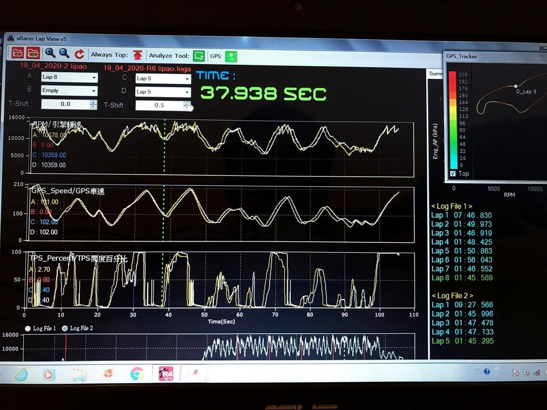The image size is (547, 410).
Task: Open the GPS tracker icon in toolbar
Action: (x=231, y=56)
